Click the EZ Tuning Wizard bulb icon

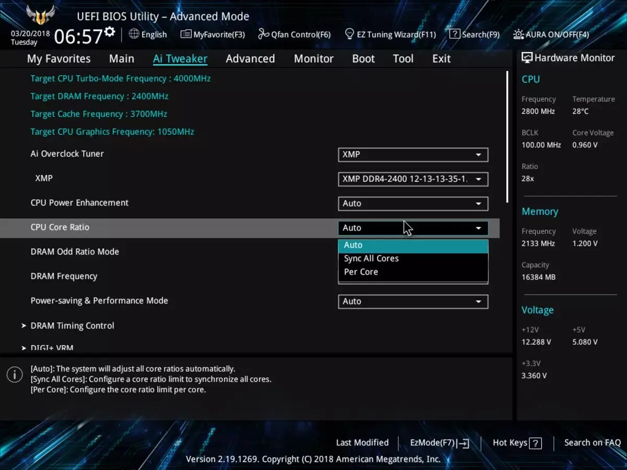point(350,34)
